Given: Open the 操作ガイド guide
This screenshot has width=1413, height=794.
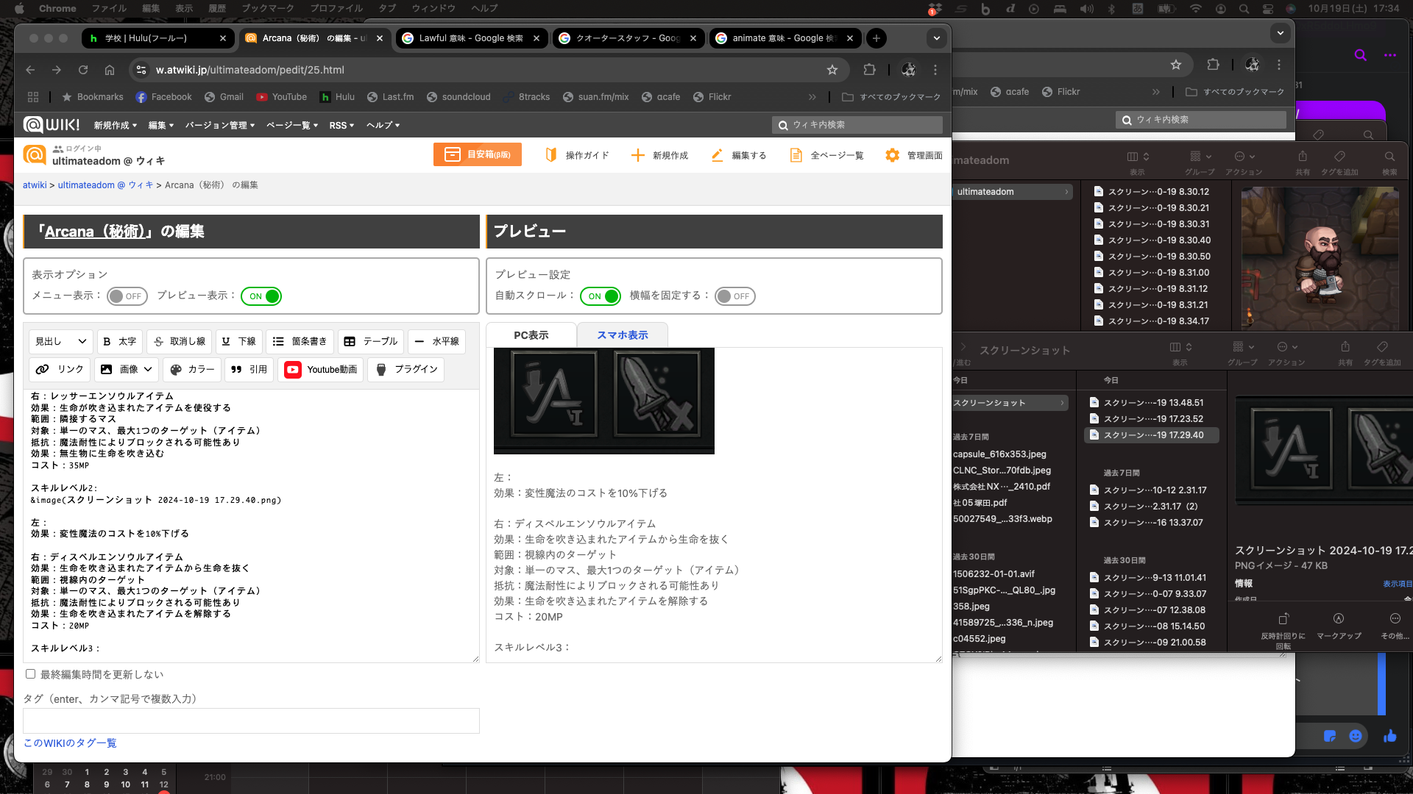Looking at the screenshot, I should [x=578, y=155].
